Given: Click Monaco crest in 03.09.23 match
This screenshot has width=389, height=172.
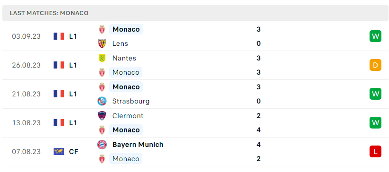Looking at the screenshot, I should [x=102, y=29].
